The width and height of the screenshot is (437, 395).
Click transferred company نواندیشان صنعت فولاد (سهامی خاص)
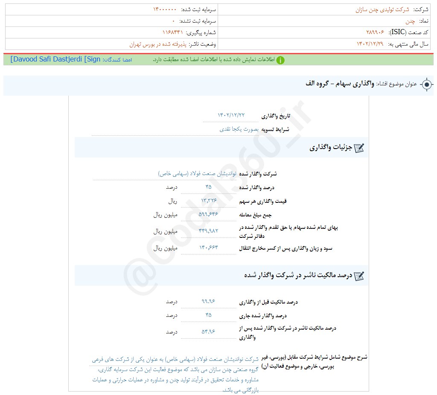[x=197, y=173]
